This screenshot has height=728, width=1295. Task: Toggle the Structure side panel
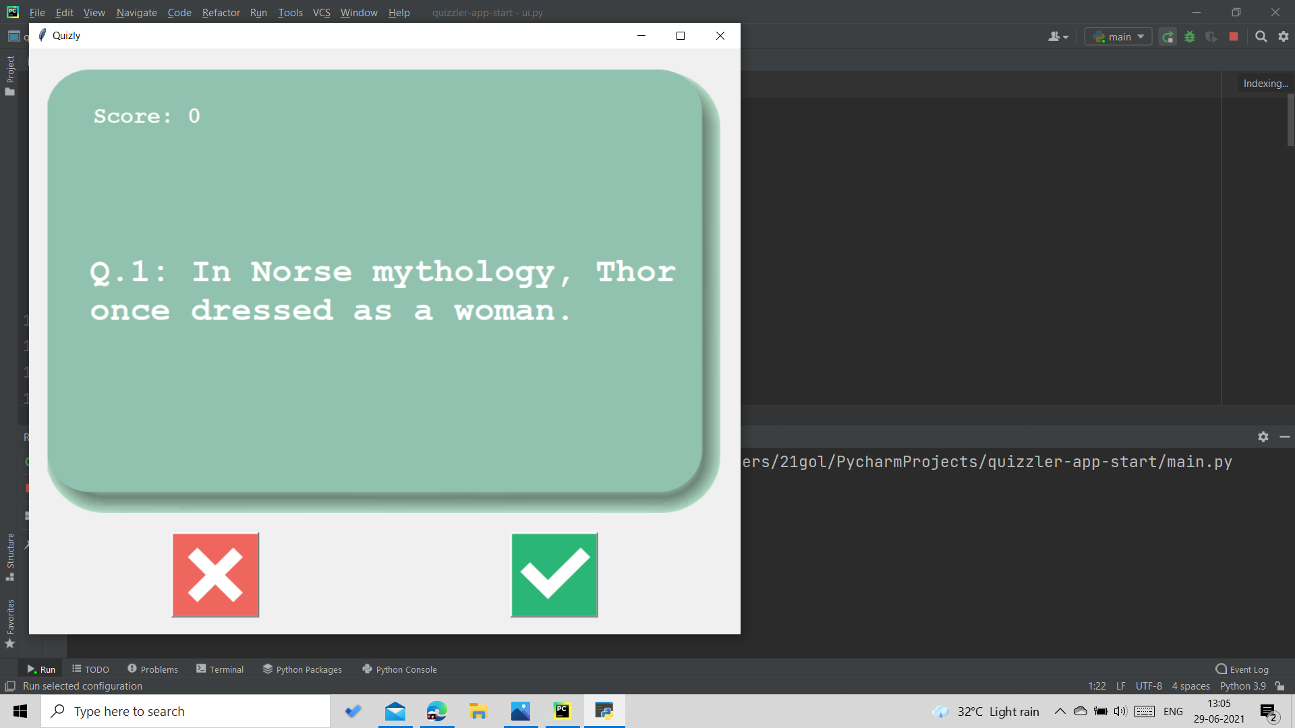(x=10, y=556)
